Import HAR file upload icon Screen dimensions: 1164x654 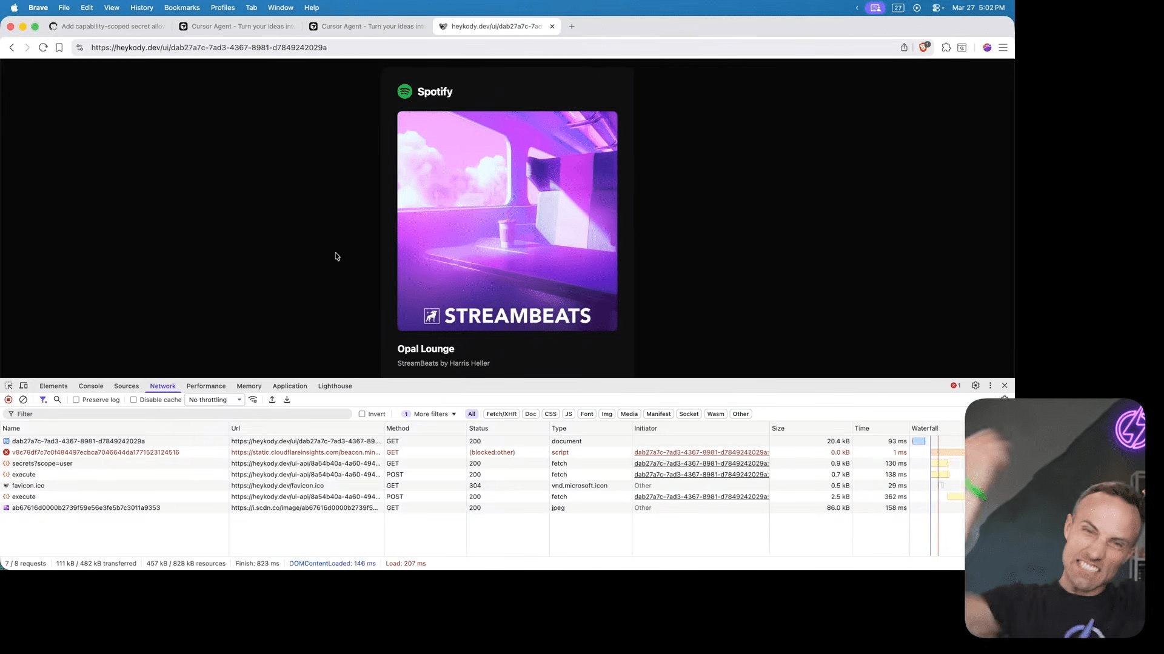(x=272, y=400)
